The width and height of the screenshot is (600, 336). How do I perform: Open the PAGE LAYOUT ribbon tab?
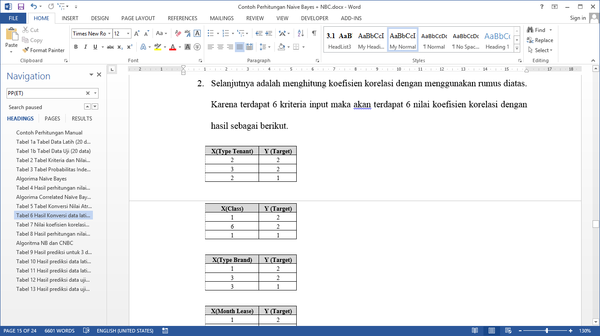tap(138, 18)
